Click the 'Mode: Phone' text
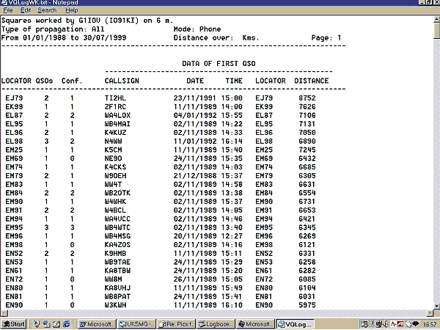The height and width of the screenshot is (330, 440). click(197, 29)
